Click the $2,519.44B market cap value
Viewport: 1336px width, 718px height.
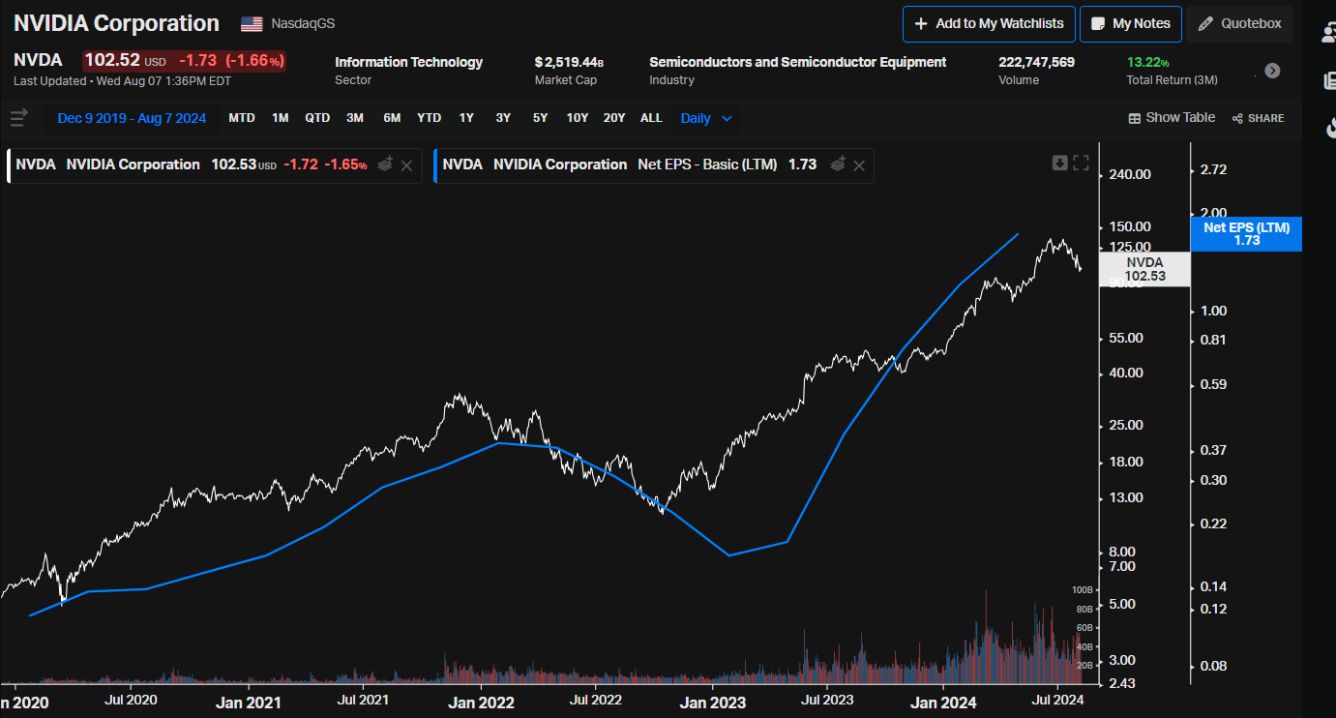[569, 62]
